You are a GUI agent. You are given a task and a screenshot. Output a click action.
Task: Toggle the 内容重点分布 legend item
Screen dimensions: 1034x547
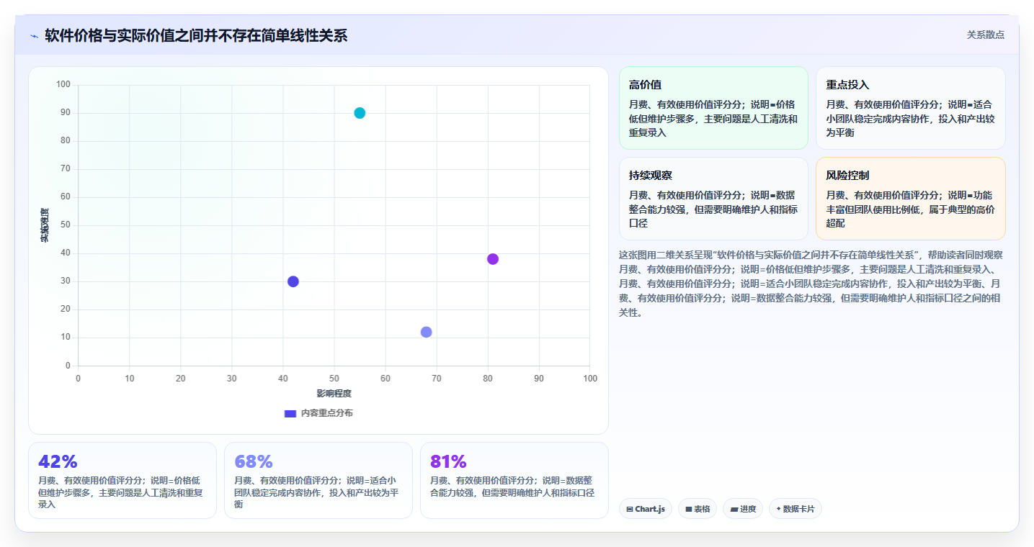point(318,413)
